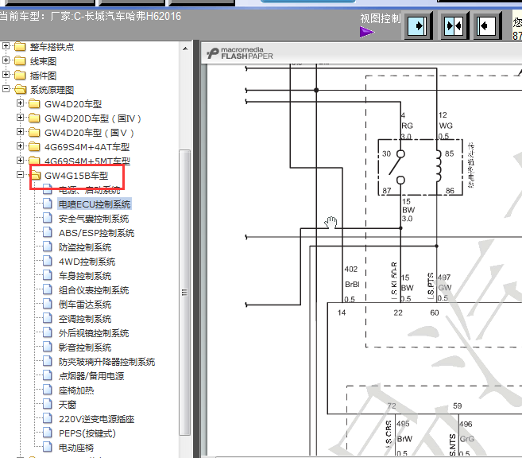The height and width of the screenshot is (458, 522).
Task: Open the 220V逆变电源插座 diagram
Action: point(97,419)
